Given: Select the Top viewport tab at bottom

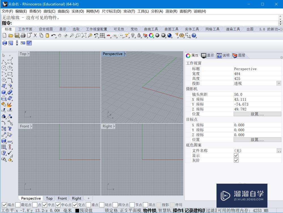Looking at the screenshot, I should [49, 198].
